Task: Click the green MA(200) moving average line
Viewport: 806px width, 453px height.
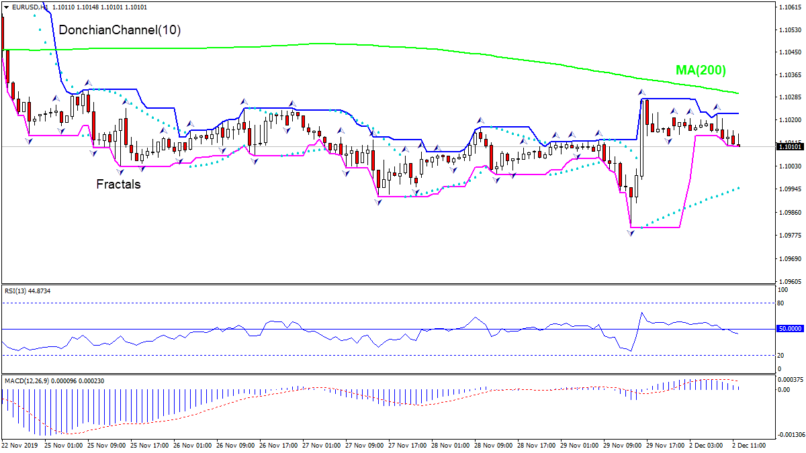Action: 403,46
